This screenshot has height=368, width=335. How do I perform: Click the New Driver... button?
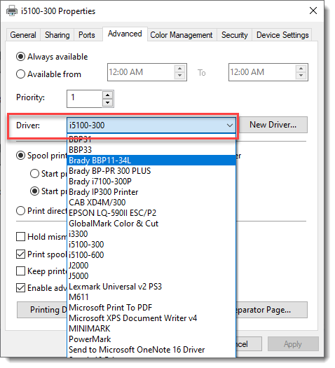coord(273,125)
